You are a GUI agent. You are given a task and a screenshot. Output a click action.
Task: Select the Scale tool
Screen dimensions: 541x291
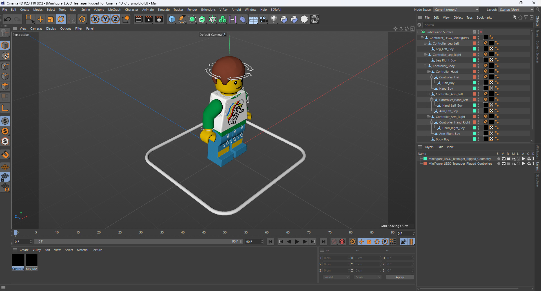[51, 19]
